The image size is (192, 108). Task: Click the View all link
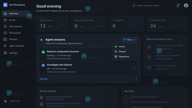(43, 79)
